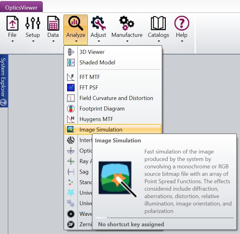
Task: Expand the Catalogs dropdown arrow
Action: coord(158,41)
